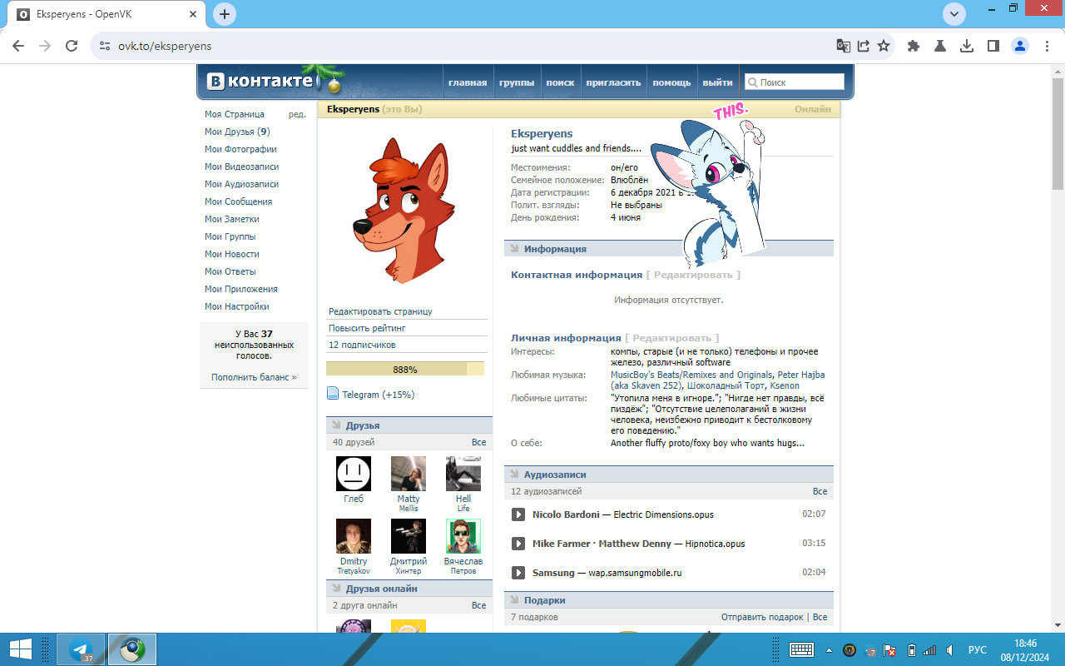Open the группы tab in top navigation
The image size is (1065, 666).
pyautogui.click(x=517, y=82)
